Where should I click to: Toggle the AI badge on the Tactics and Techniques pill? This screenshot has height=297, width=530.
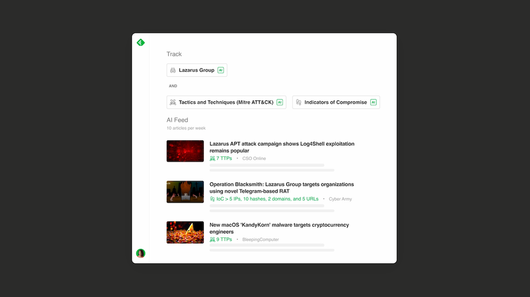point(279,102)
